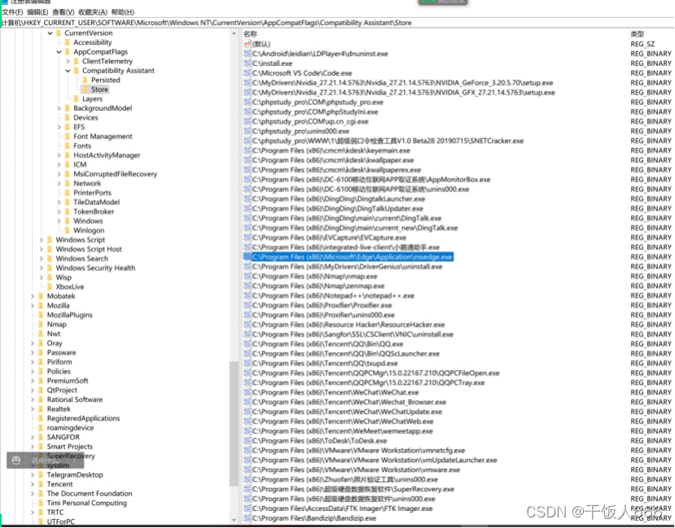Expand the Mozilla tree node
Screen dimensions: 675x528
pyautogui.click(x=33, y=306)
